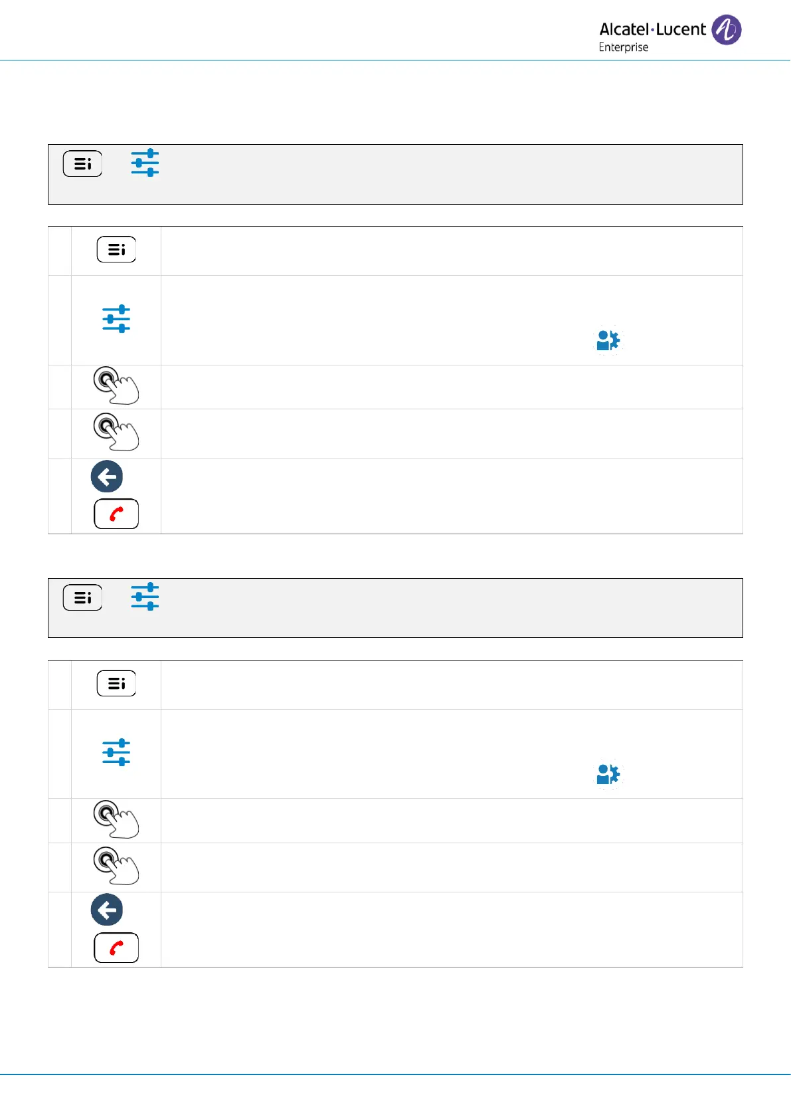Tap the first touch-hand icon in upper table

tap(116, 385)
